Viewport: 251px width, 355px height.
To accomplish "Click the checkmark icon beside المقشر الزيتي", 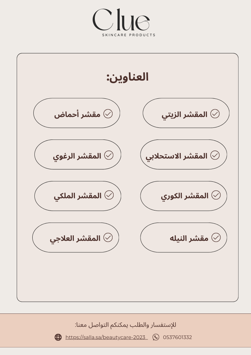I will (215, 114).
